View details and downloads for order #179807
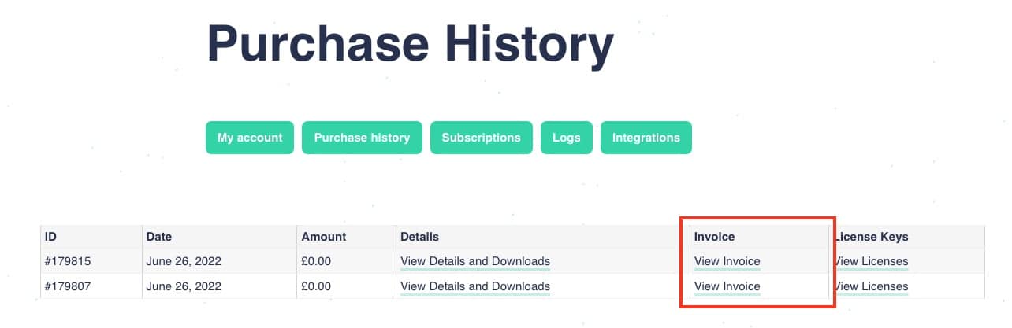 point(474,286)
